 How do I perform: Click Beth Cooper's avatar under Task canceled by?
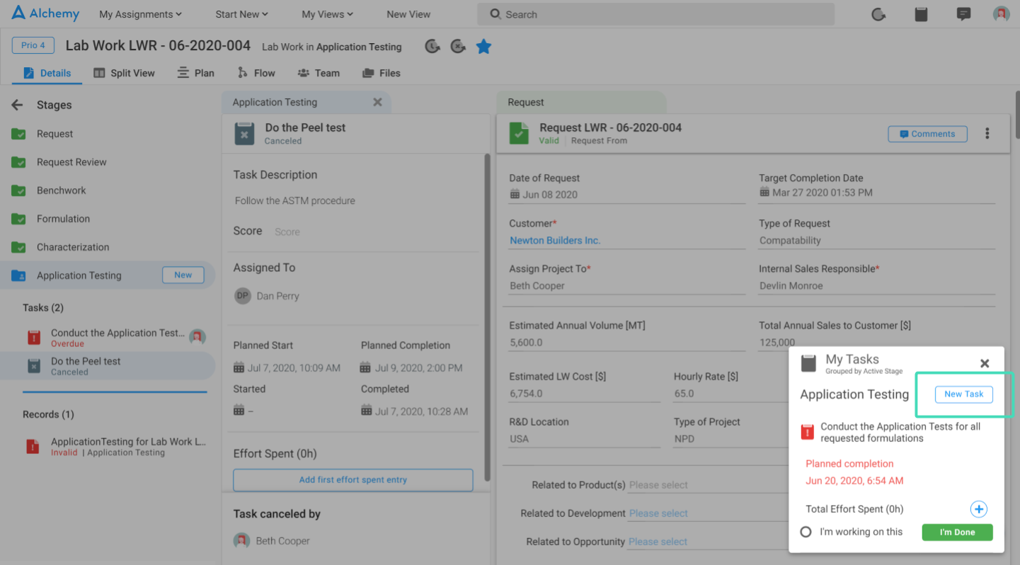tap(242, 541)
